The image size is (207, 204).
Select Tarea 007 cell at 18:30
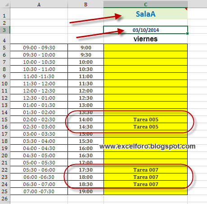tap(145, 184)
